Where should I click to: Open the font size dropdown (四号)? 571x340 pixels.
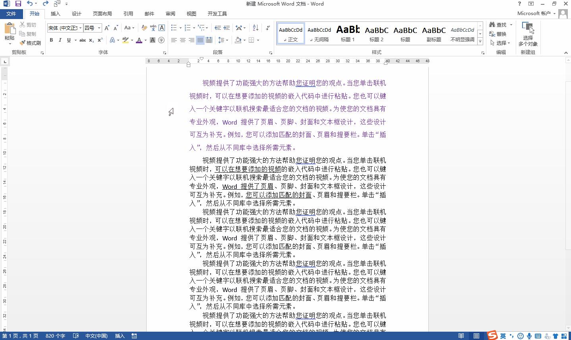click(x=99, y=28)
